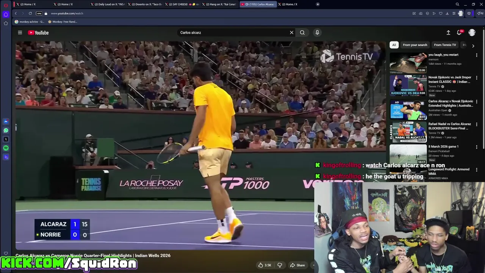Screen dimensions: 485x273
Task: Open browser downloads arrow icon
Action: [x=447, y=13]
